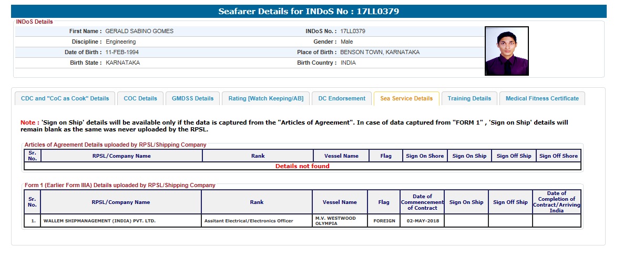Viewport: 623px width, 256px height.
Task: Click the FOREIGN flag cell
Action: coord(384,221)
